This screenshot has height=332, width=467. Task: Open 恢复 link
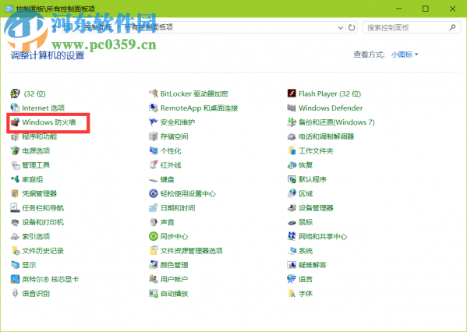(306, 165)
